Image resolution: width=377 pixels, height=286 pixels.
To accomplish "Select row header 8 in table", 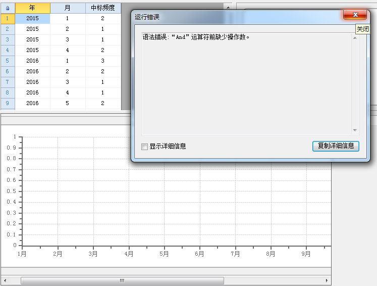I will coord(8,92).
